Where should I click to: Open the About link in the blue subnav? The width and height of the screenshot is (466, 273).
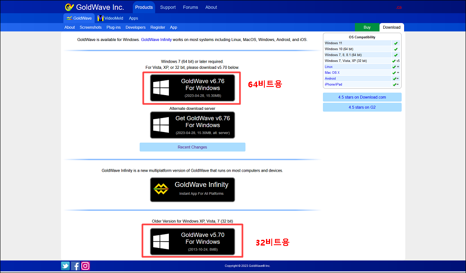tap(70, 27)
